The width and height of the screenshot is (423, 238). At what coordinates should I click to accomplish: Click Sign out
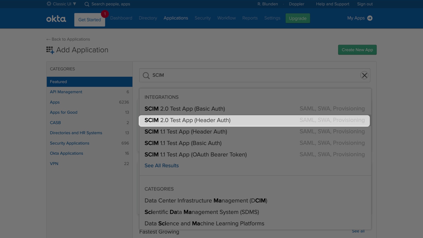tap(365, 4)
